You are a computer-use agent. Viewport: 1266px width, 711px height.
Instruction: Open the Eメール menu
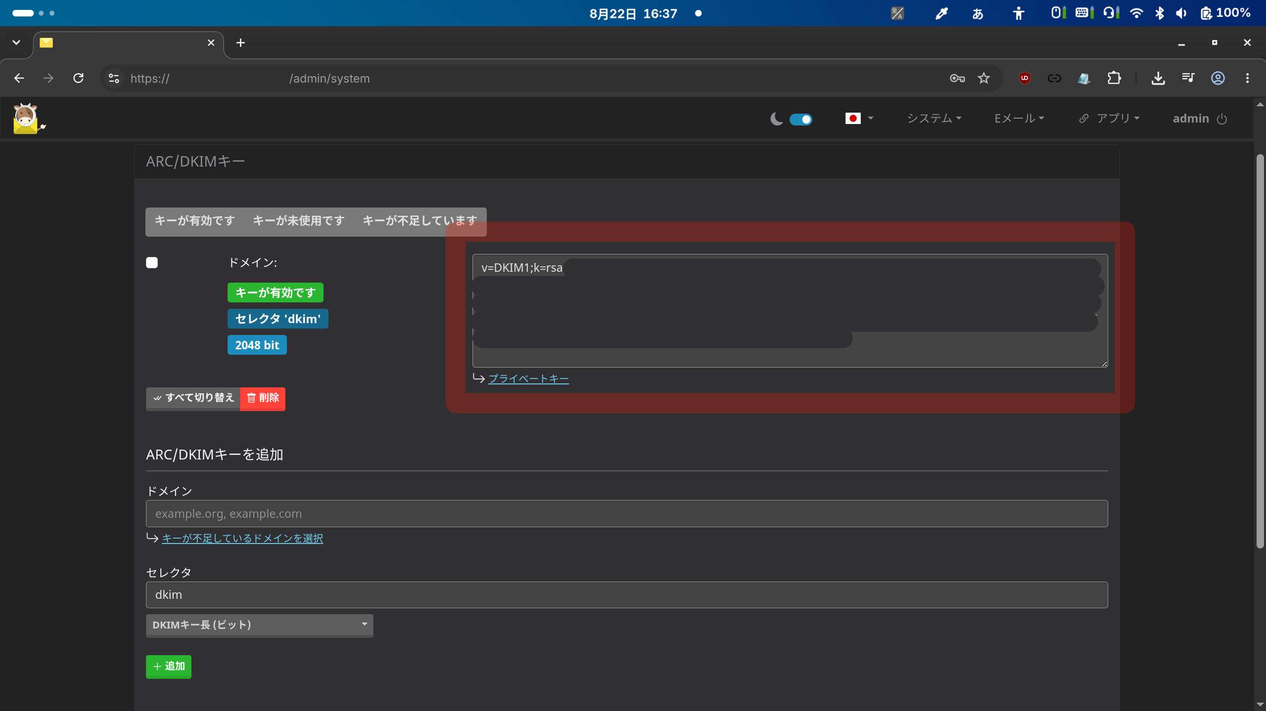pyautogui.click(x=1019, y=119)
